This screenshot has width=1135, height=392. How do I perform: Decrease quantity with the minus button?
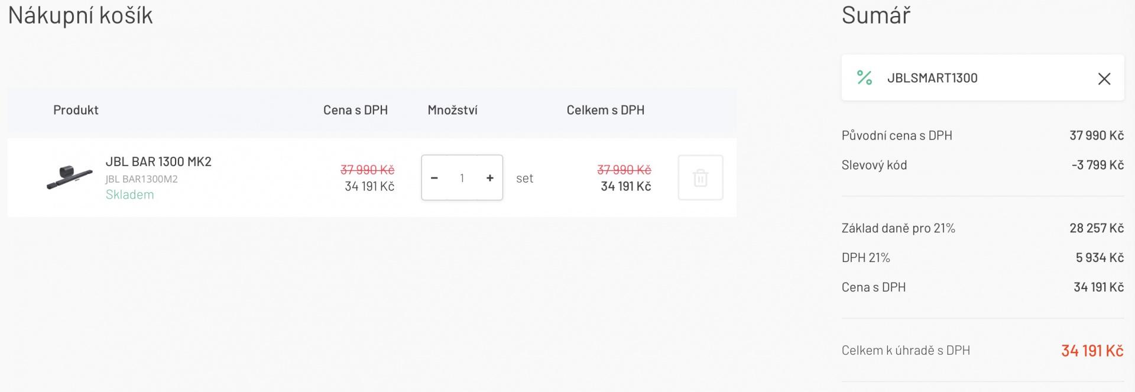(x=434, y=178)
